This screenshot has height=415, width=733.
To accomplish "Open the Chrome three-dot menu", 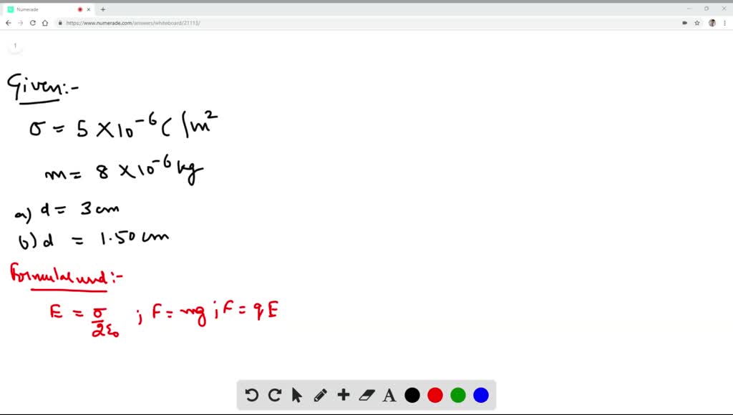I will [725, 22].
